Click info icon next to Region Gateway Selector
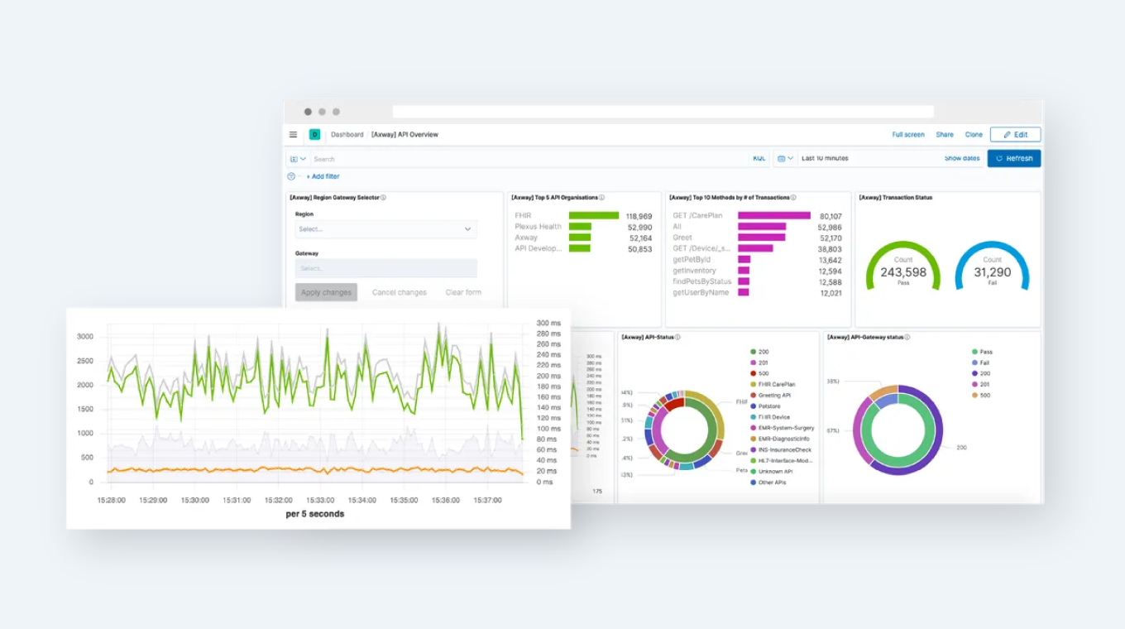Viewport: 1125px width, 629px height. (x=383, y=198)
